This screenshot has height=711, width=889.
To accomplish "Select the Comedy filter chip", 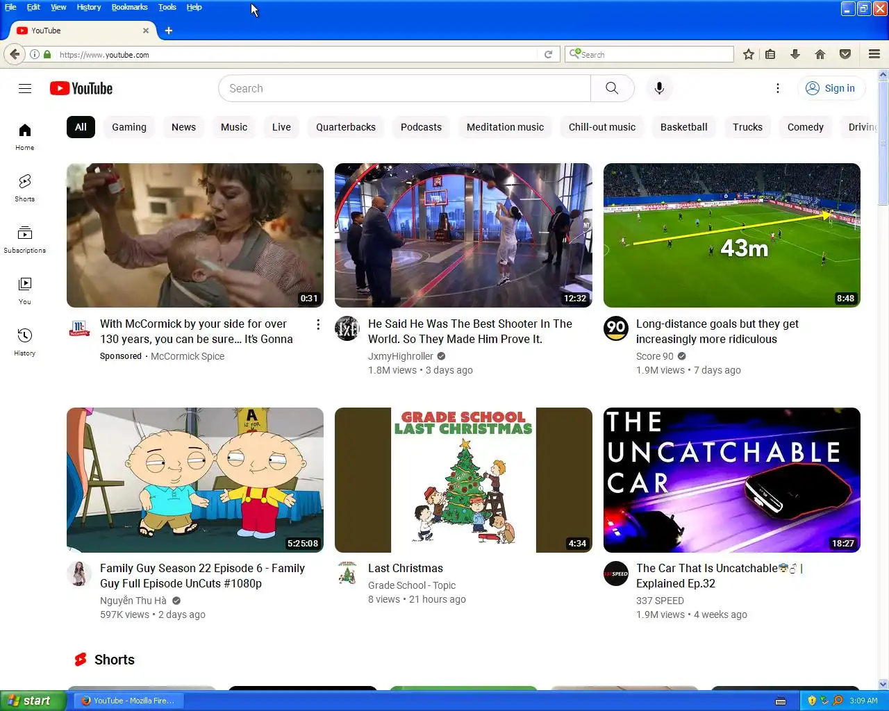I will (806, 127).
